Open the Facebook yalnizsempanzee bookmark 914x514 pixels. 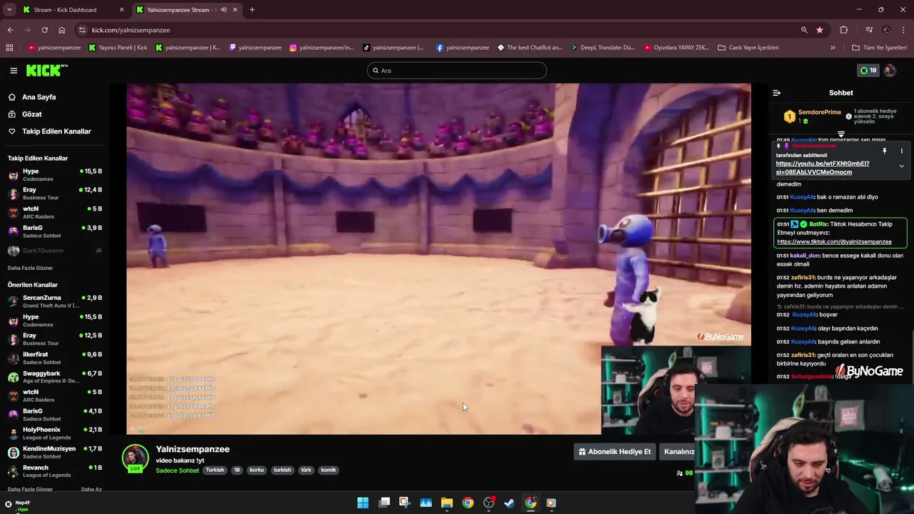pyautogui.click(x=463, y=48)
